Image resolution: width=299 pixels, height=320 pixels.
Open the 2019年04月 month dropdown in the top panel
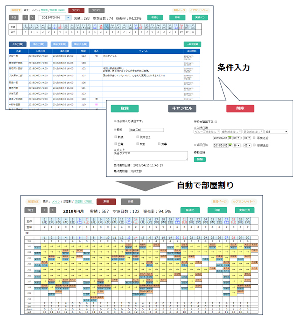click(54, 17)
